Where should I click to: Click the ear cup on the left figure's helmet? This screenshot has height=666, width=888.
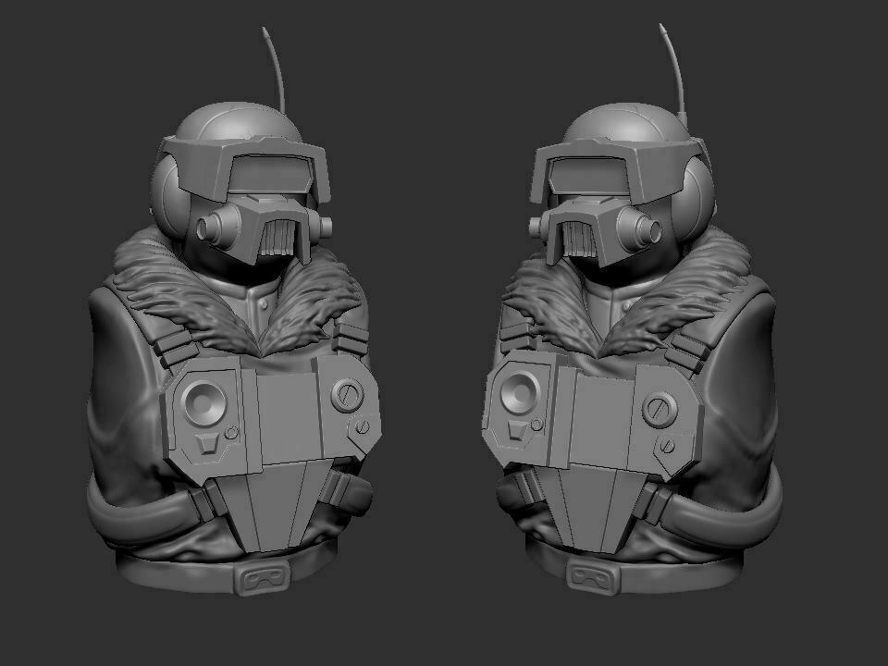176,203
